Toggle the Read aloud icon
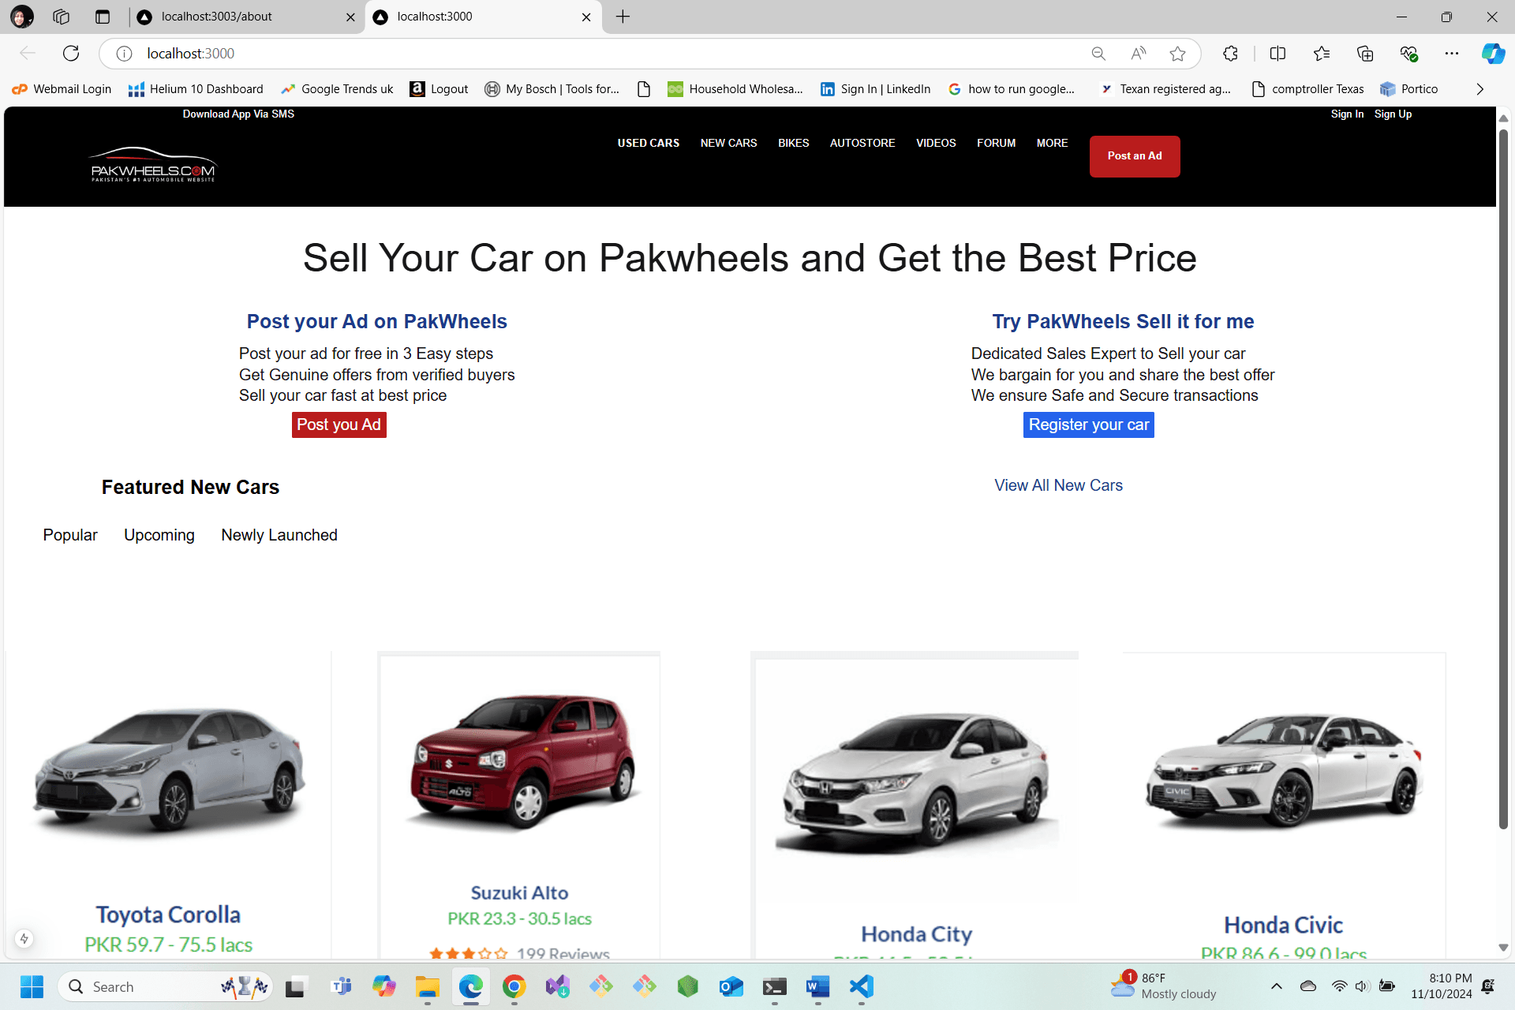 click(1138, 54)
